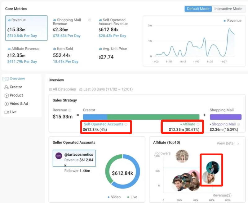The height and width of the screenshot is (203, 248).
Task: Click the Live camera icon in sidebar
Action: pyautogui.click(x=7, y=112)
